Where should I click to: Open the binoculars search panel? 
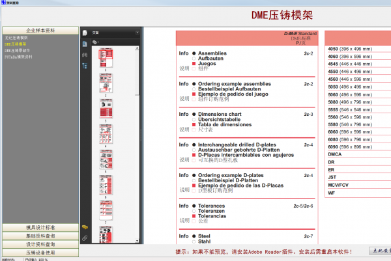pyautogui.click(x=85, y=55)
